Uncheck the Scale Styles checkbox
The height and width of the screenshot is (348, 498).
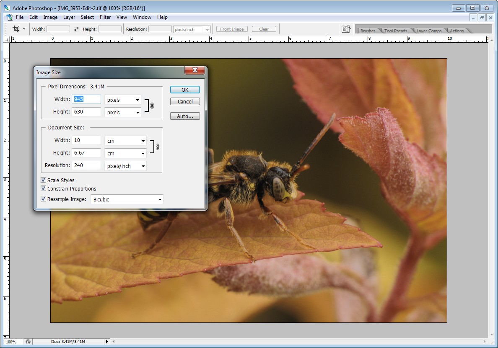pos(44,180)
